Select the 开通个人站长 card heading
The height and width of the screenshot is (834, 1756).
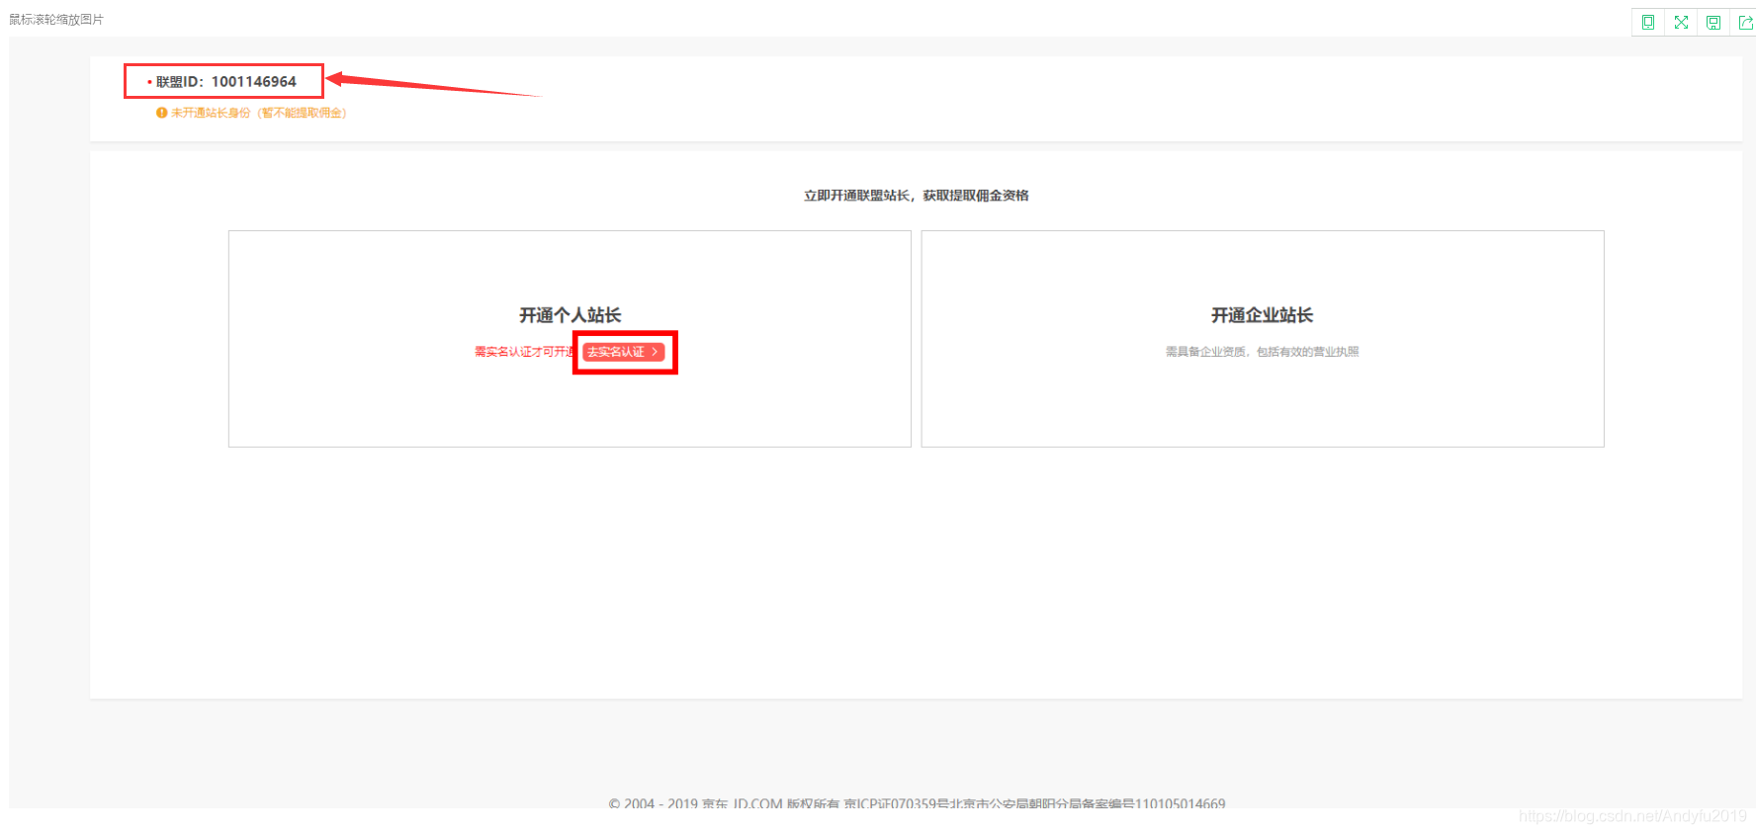pyautogui.click(x=571, y=315)
